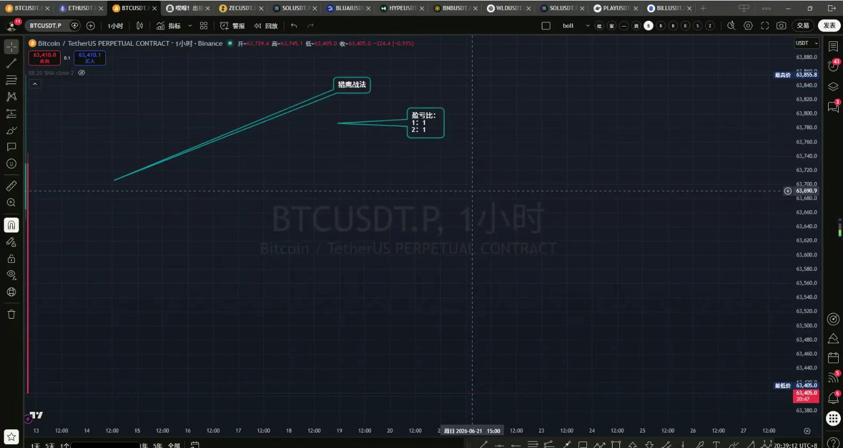Screen dimensions: 843x448
Task: Open the forecasting and measurement tools
Action: coord(11,114)
